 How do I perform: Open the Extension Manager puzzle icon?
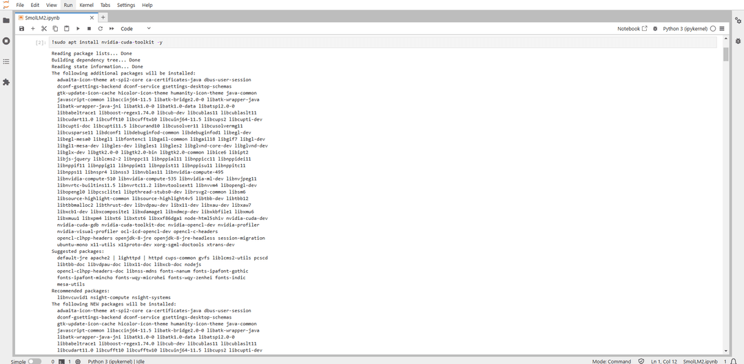click(x=6, y=82)
